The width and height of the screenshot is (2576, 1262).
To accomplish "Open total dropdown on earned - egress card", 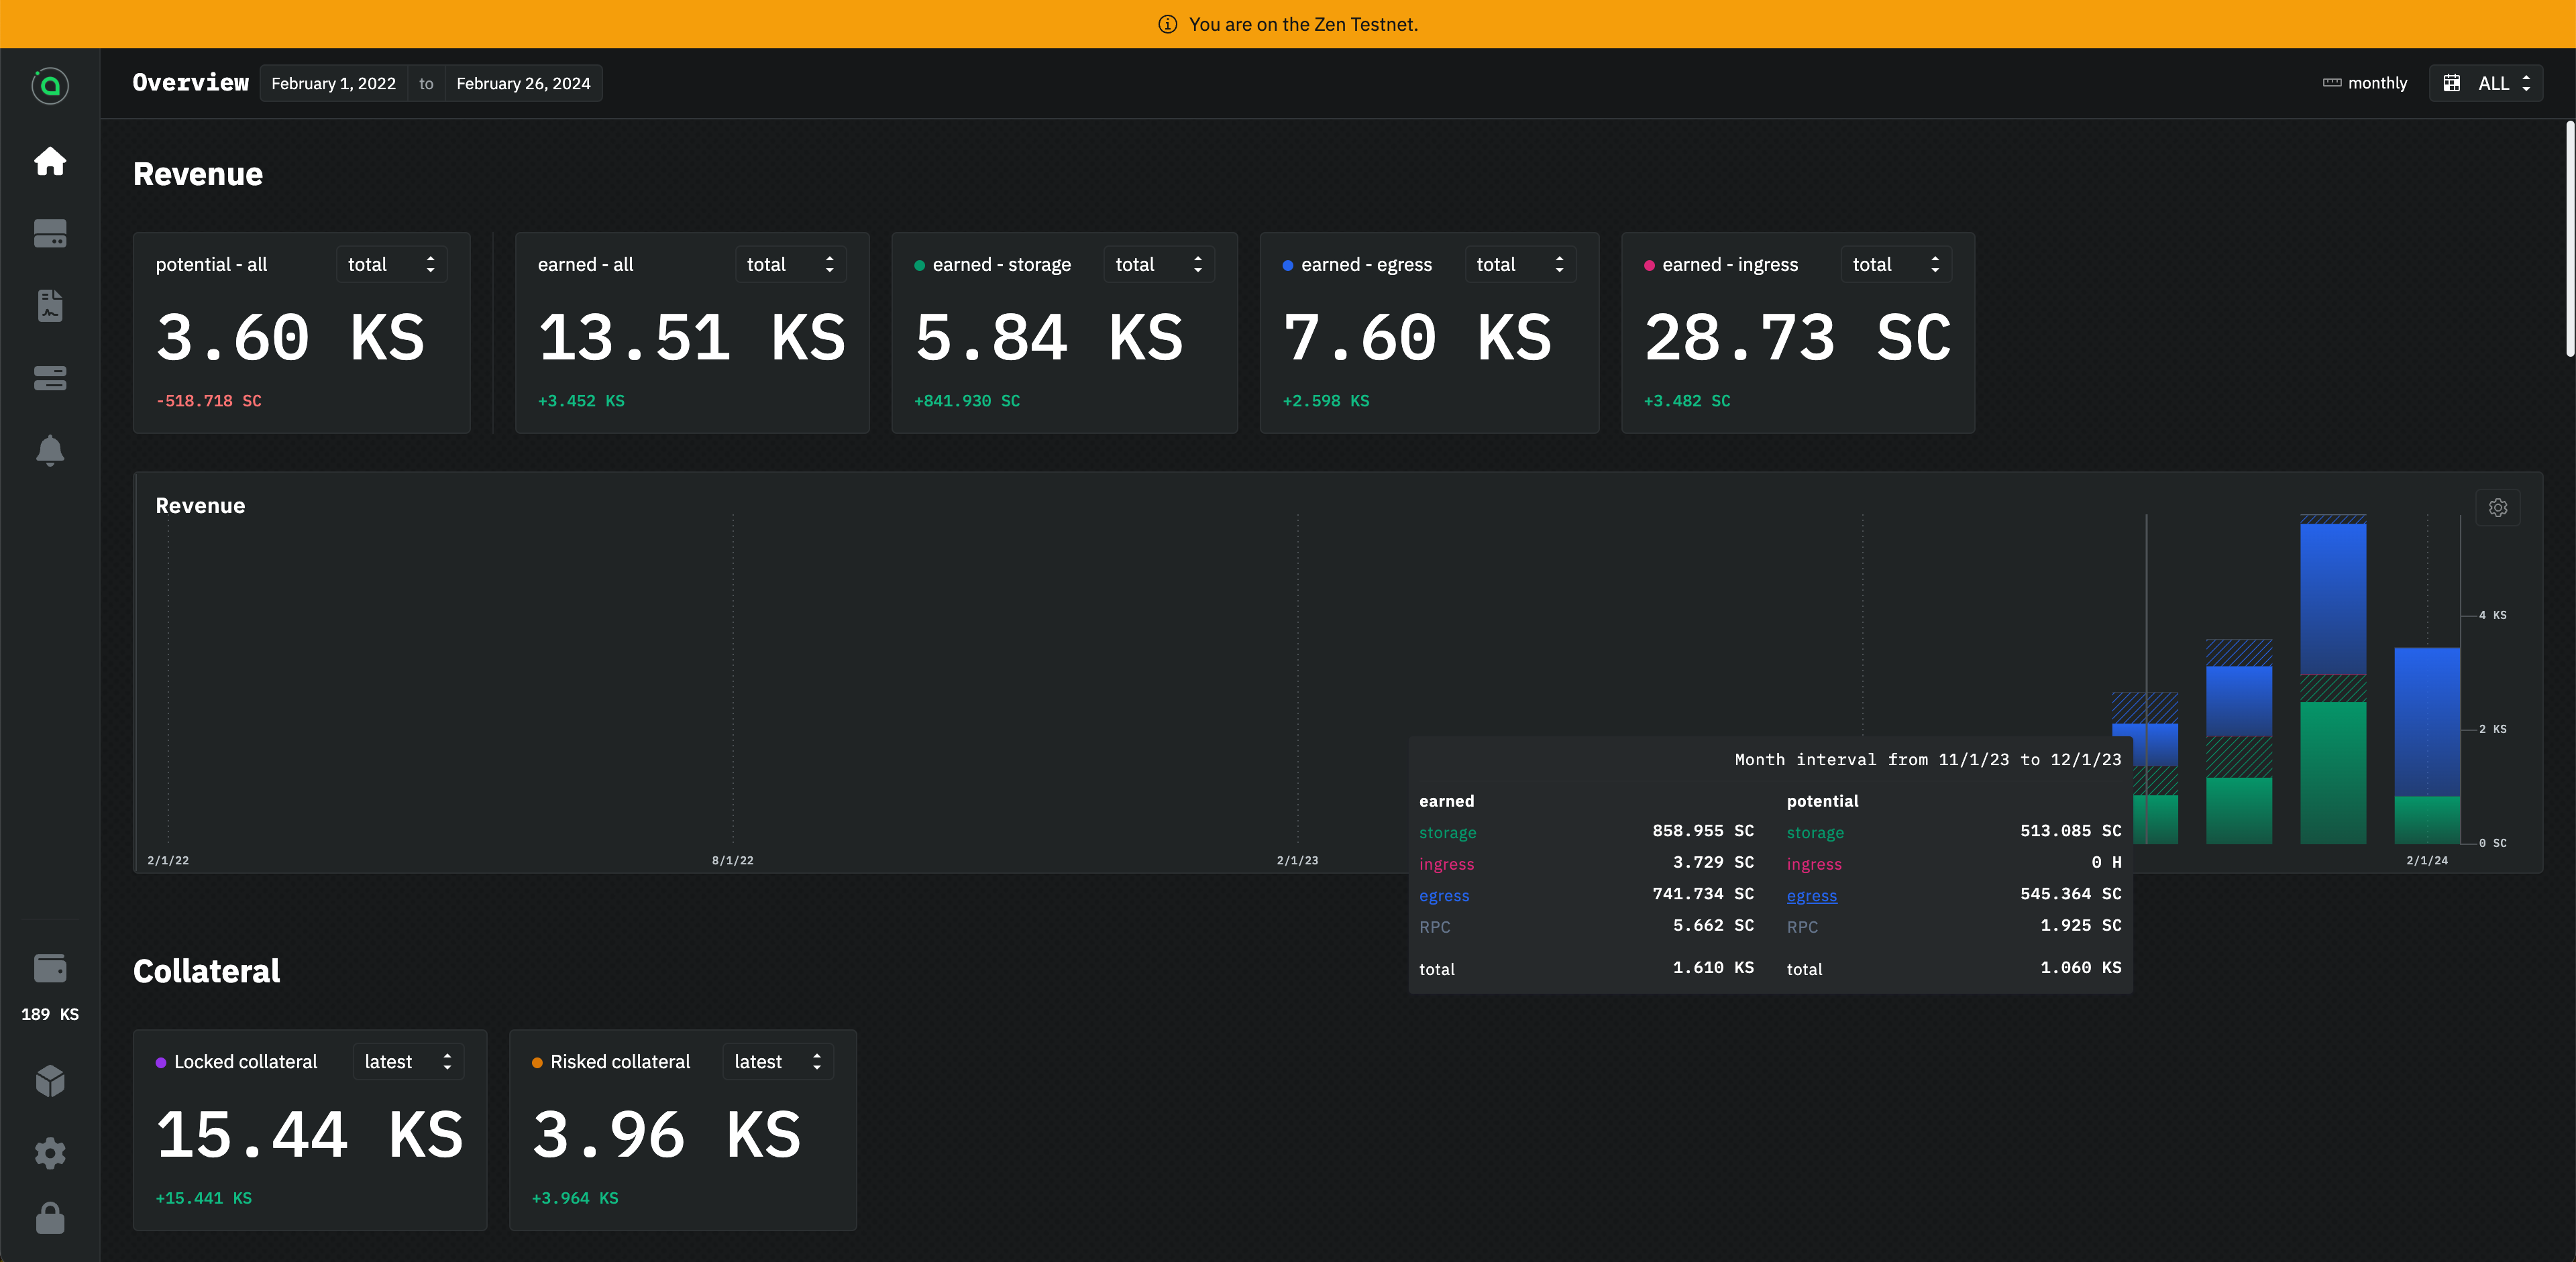I will (x=1520, y=265).
